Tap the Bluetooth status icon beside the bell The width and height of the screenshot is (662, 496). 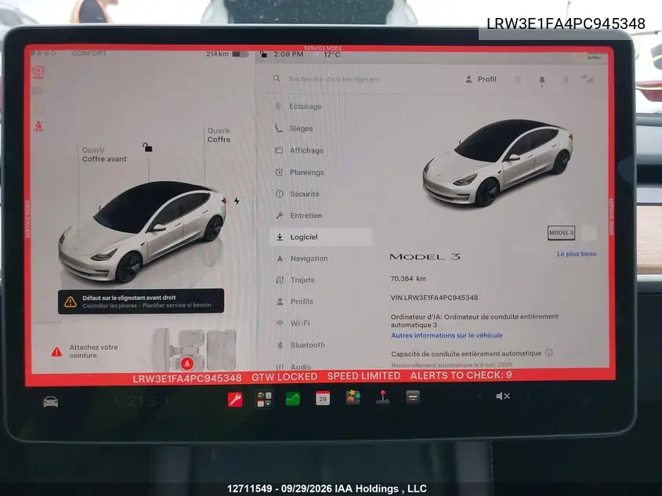click(566, 79)
